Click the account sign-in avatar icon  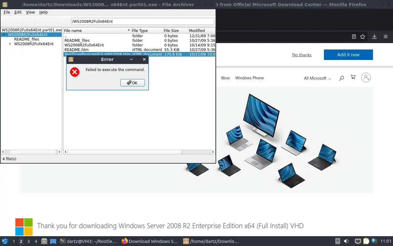pyautogui.click(x=366, y=77)
